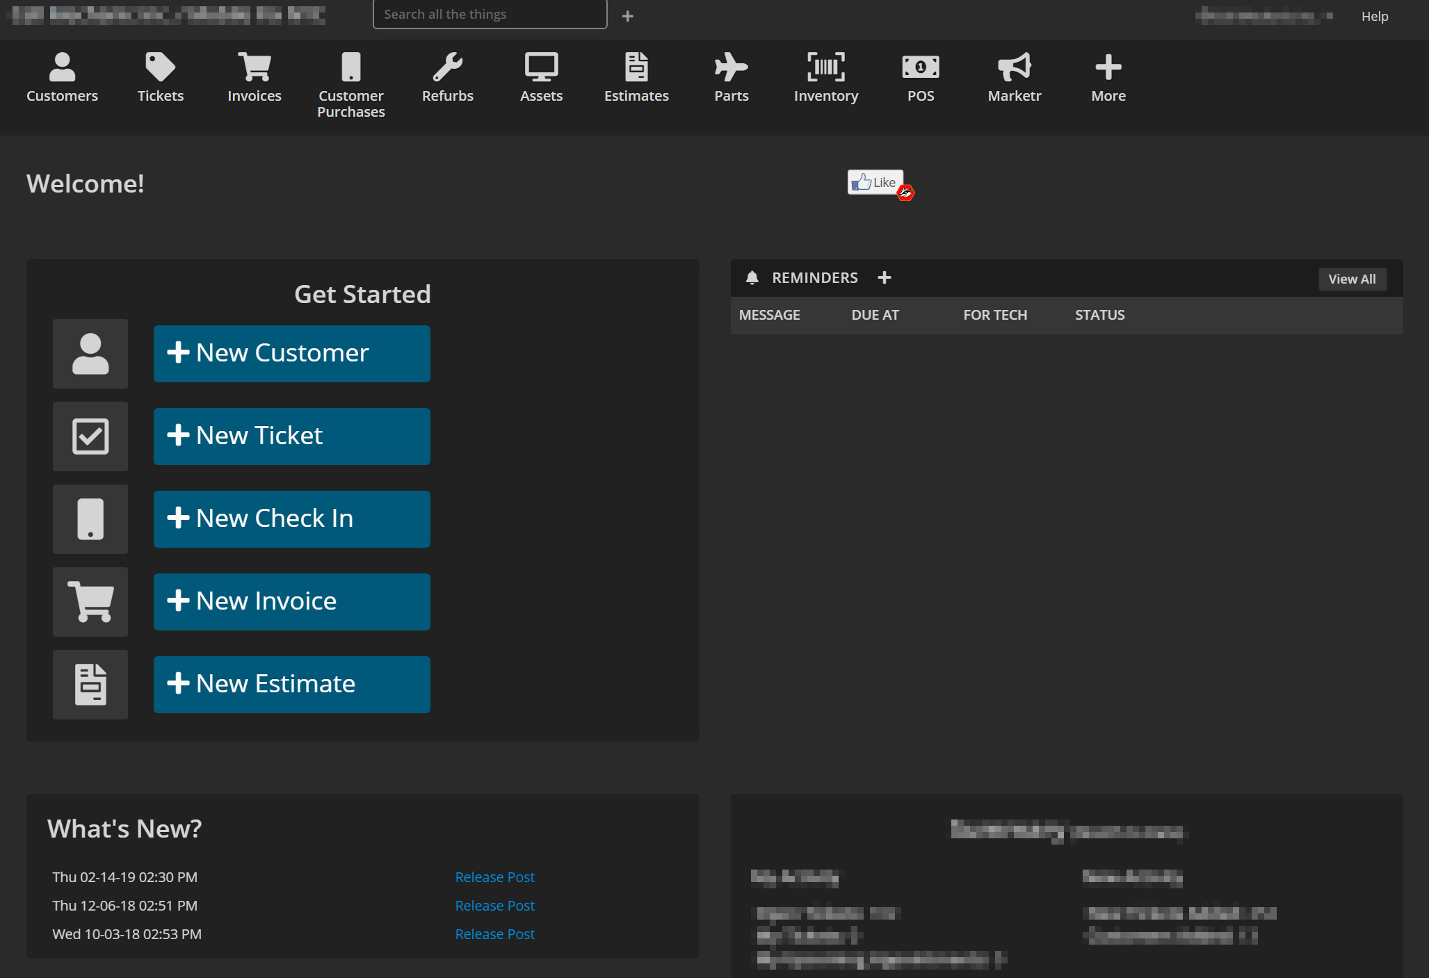
Task: Click the Reminders bell icon
Action: [752, 278]
